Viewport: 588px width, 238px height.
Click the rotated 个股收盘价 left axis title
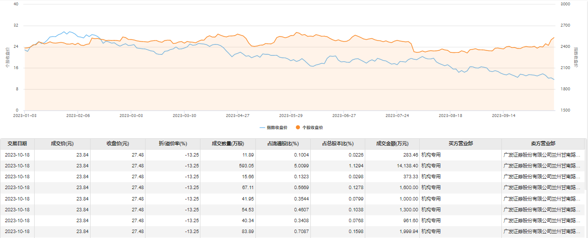[x=7, y=57]
